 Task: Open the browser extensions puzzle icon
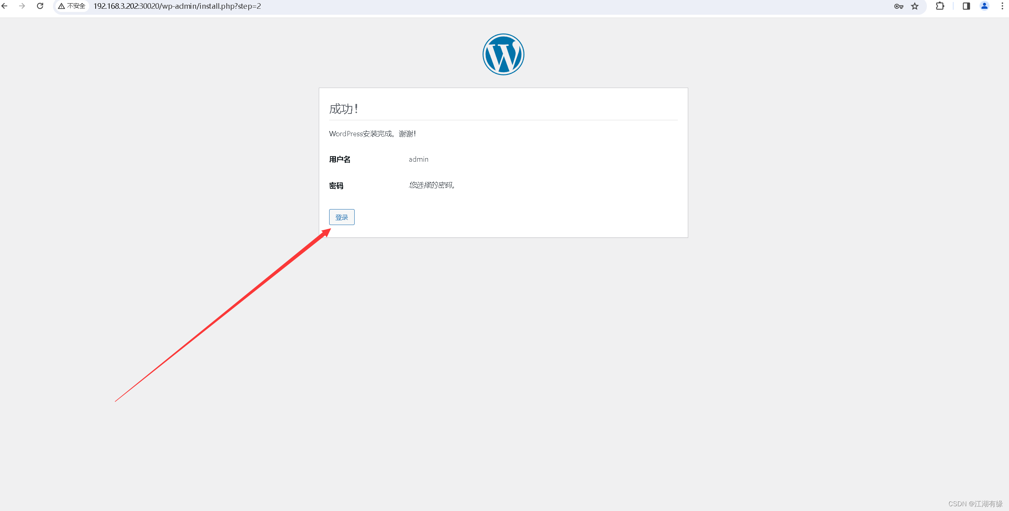940,6
